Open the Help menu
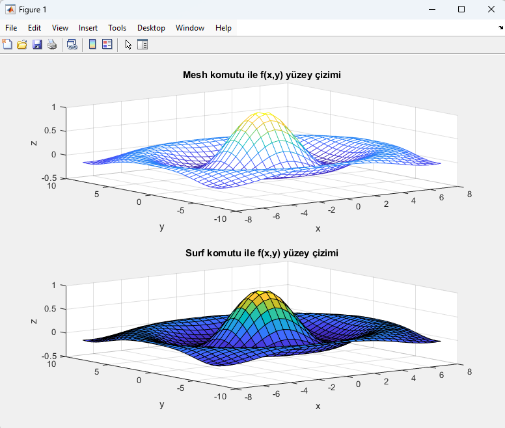Screen dimensions: 505x428 (223, 28)
